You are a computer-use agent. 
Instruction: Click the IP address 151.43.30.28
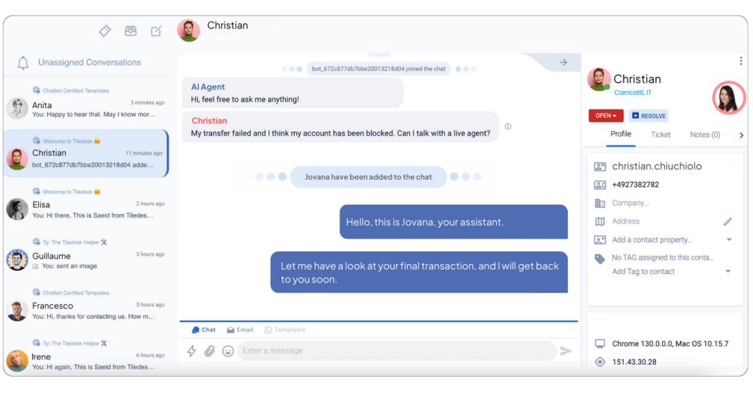point(634,362)
